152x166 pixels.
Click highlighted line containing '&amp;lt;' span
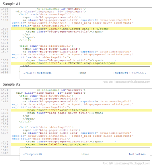(81, 110)
